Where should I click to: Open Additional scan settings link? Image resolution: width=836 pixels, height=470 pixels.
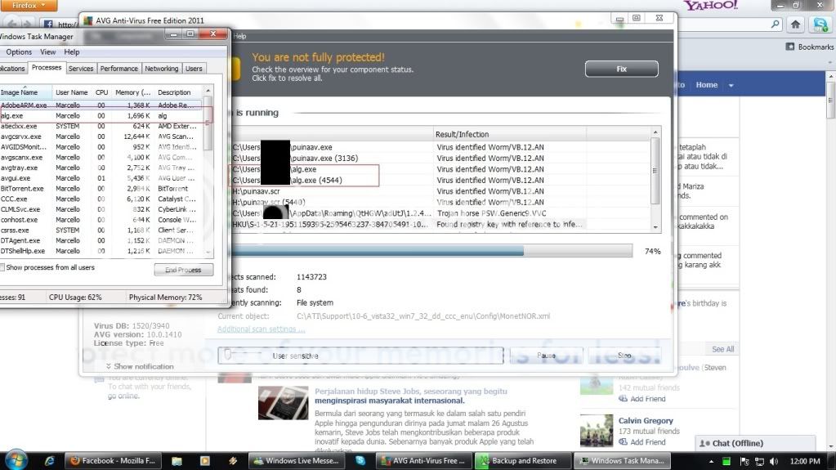[x=262, y=329]
